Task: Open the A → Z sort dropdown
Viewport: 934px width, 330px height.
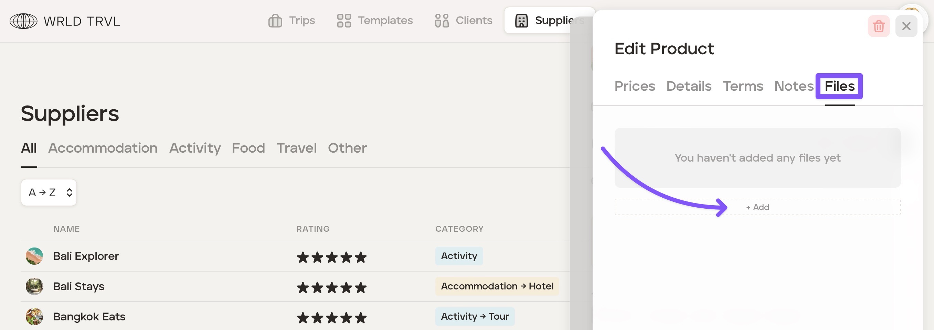Action: click(x=49, y=192)
